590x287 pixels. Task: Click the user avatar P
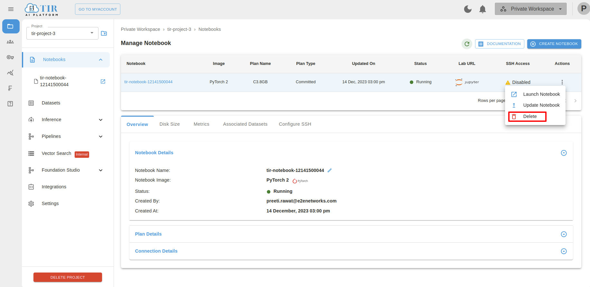point(583,9)
